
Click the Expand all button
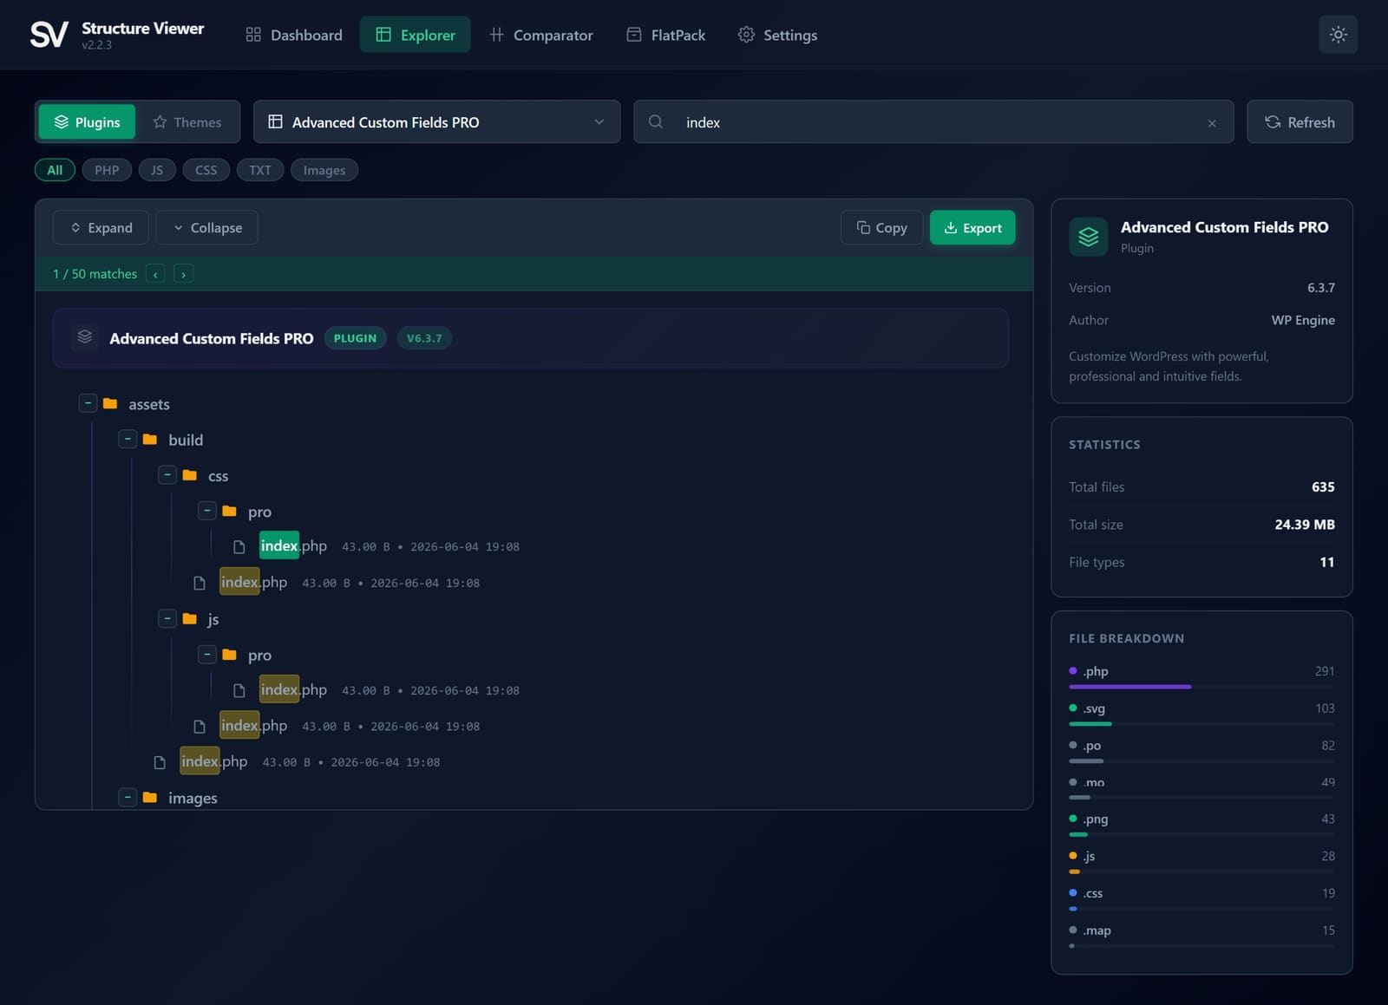coord(101,228)
